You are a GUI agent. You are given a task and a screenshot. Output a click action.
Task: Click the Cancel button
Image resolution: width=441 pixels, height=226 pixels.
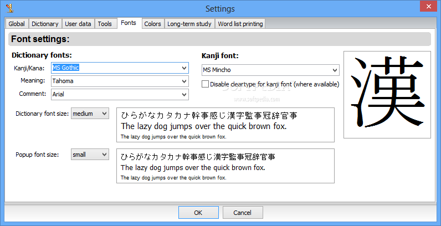click(243, 213)
